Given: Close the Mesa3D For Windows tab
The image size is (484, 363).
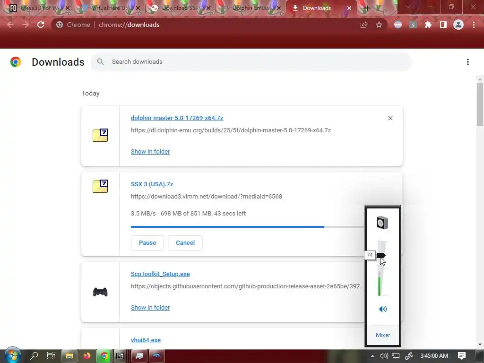Looking at the screenshot, I should pos(68,8).
